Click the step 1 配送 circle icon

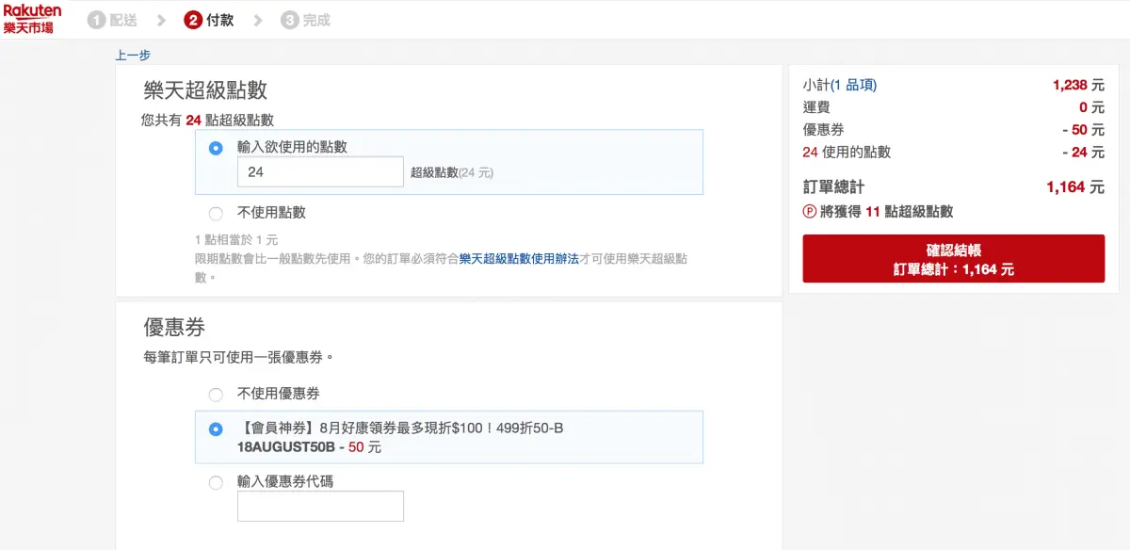(x=96, y=21)
